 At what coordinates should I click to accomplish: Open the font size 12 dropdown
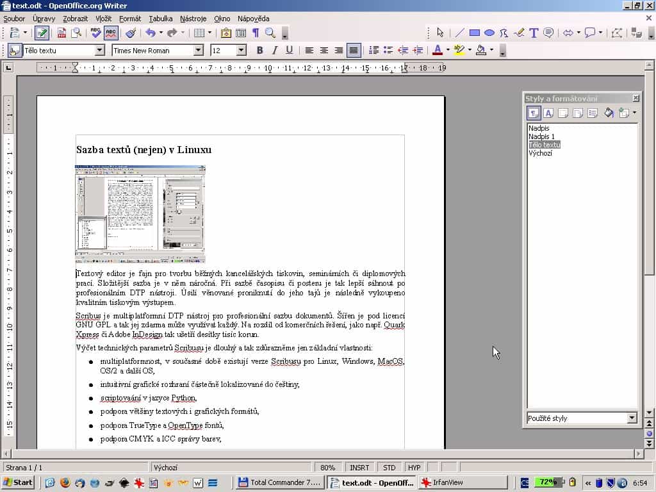[x=242, y=51]
